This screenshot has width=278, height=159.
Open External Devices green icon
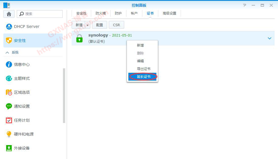[9, 148]
